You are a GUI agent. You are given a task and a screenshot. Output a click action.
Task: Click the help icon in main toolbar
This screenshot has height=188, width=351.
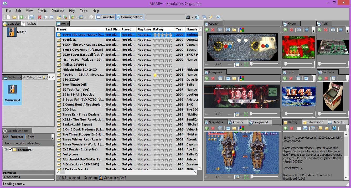click(218, 17)
